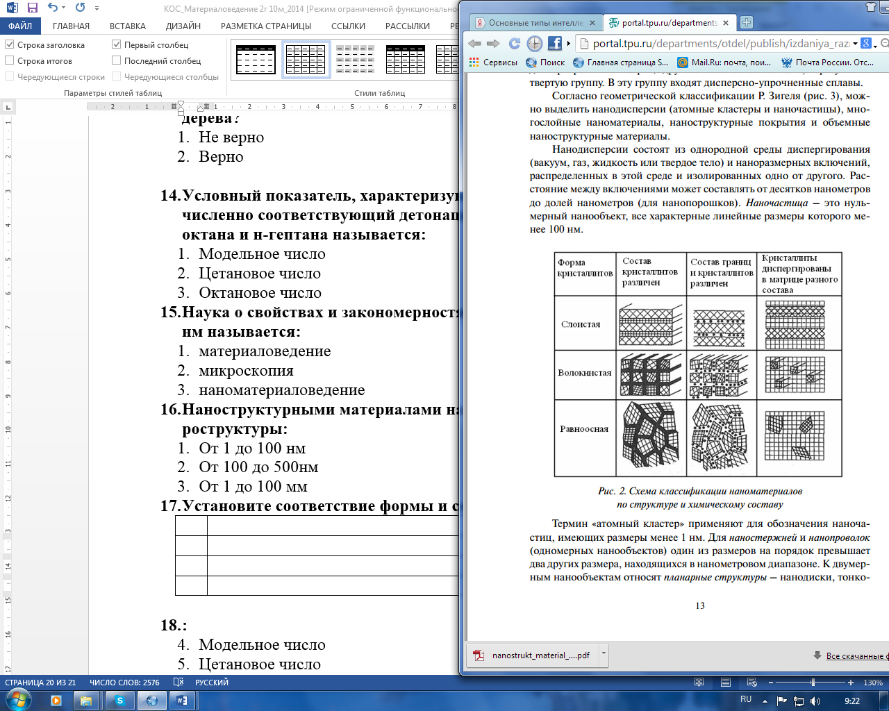889x711 pixels.
Task: Click the Word application logo icon
Action: (12, 8)
